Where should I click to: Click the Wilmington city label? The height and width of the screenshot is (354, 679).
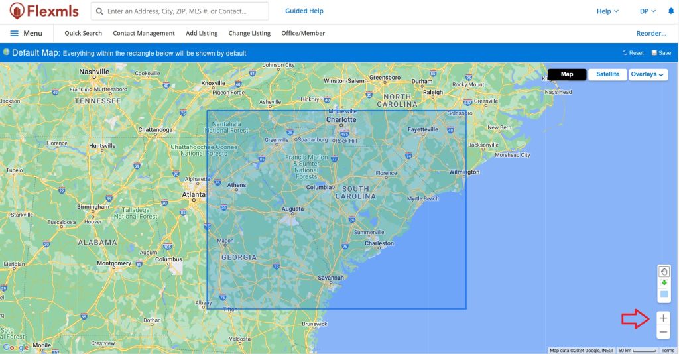pos(464,172)
